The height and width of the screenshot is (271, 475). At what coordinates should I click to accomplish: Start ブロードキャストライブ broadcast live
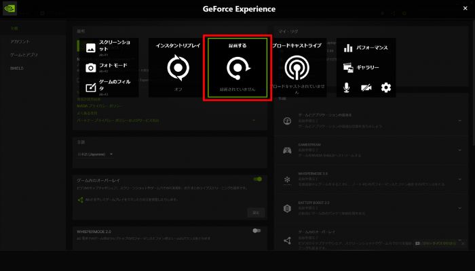click(297, 68)
